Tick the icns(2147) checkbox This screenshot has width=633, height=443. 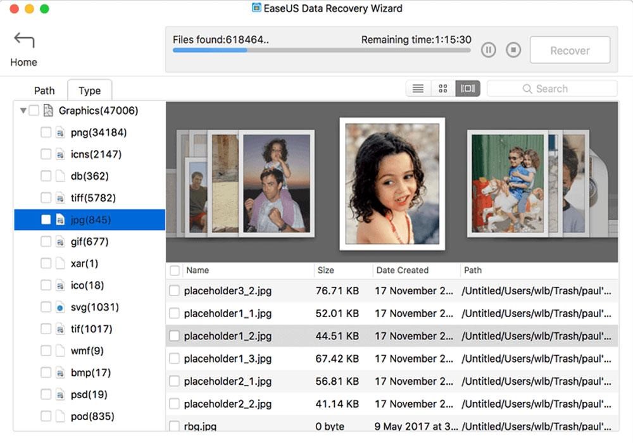(46, 154)
